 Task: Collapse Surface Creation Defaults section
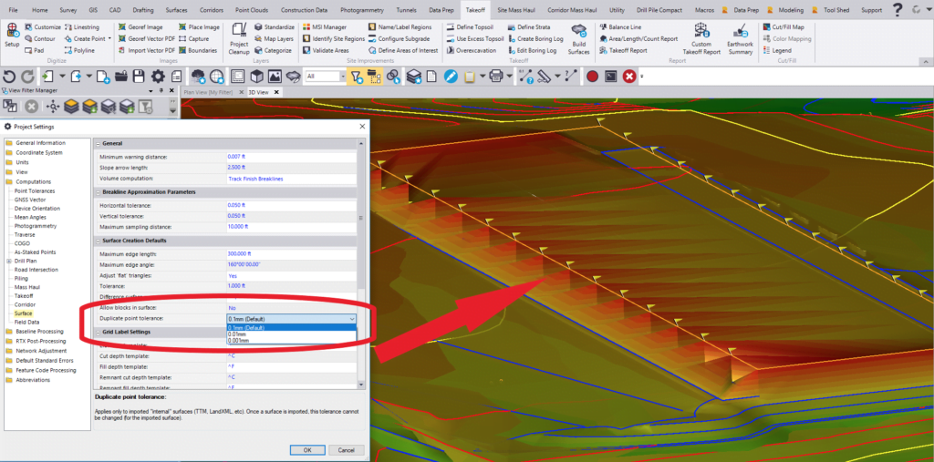[97, 241]
